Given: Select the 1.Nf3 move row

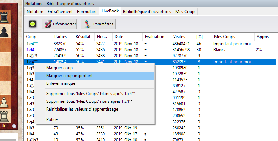Looking at the screenshot, I should pos(150,56).
